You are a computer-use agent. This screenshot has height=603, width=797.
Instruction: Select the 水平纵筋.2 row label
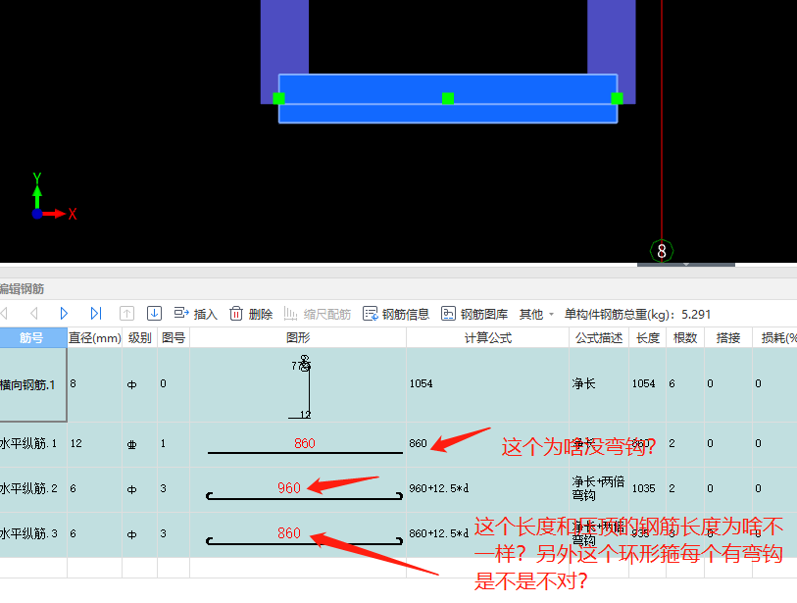(x=33, y=488)
